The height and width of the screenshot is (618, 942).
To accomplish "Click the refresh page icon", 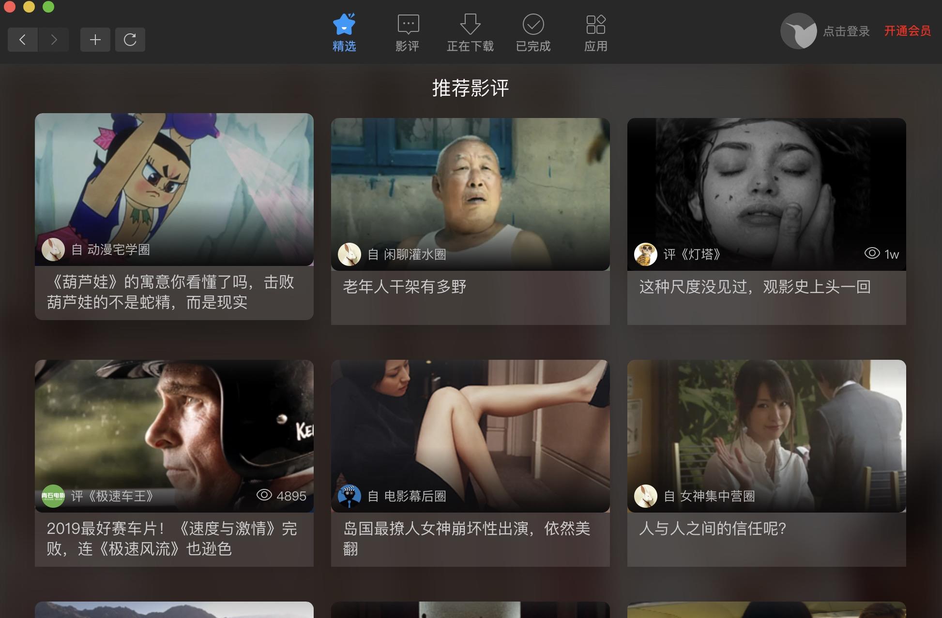I will [x=130, y=40].
